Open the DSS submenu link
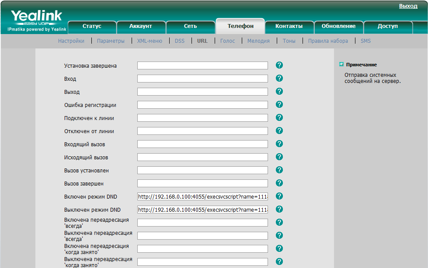428x268 pixels. (180, 41)
